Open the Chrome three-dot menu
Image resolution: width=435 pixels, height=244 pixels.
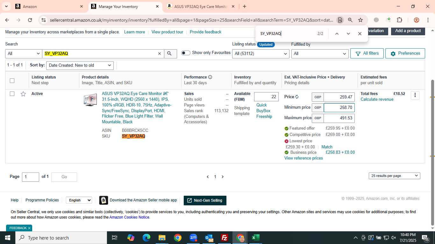pos(428,20)
